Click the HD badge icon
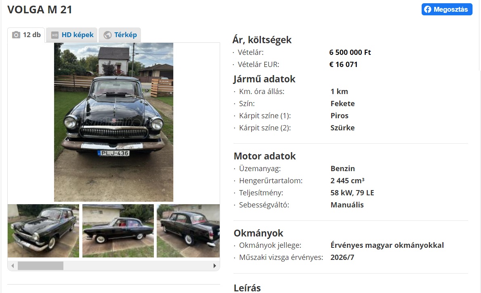Viewport: 481px width, 293px height. pos(55,35)
